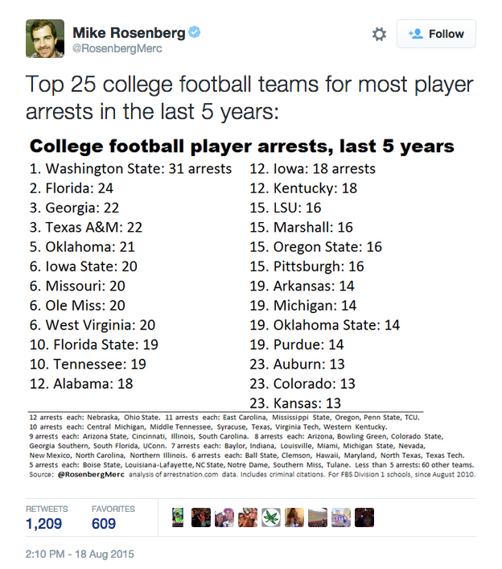
Task: Click the Mike Rosenberg display name
Action: (x=129, y=33)
